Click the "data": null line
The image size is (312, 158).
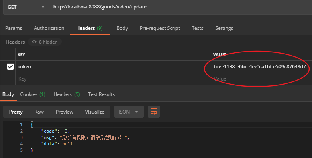57,144
